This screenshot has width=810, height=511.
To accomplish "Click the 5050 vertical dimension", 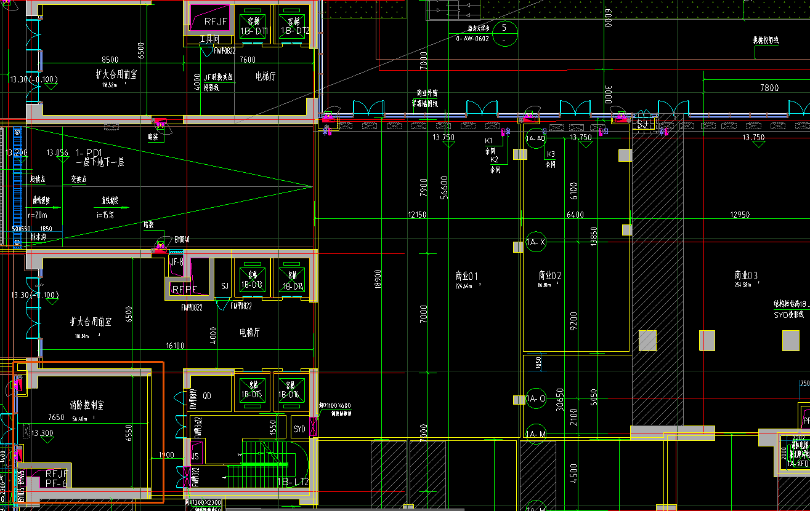I will click(594, 398).
